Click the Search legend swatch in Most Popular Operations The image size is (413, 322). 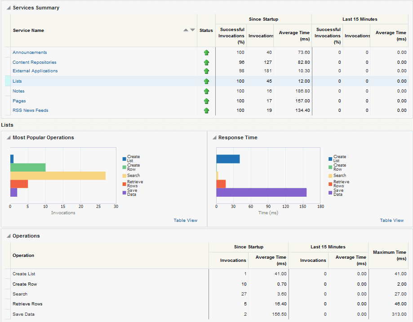click(x=124, y=176)
